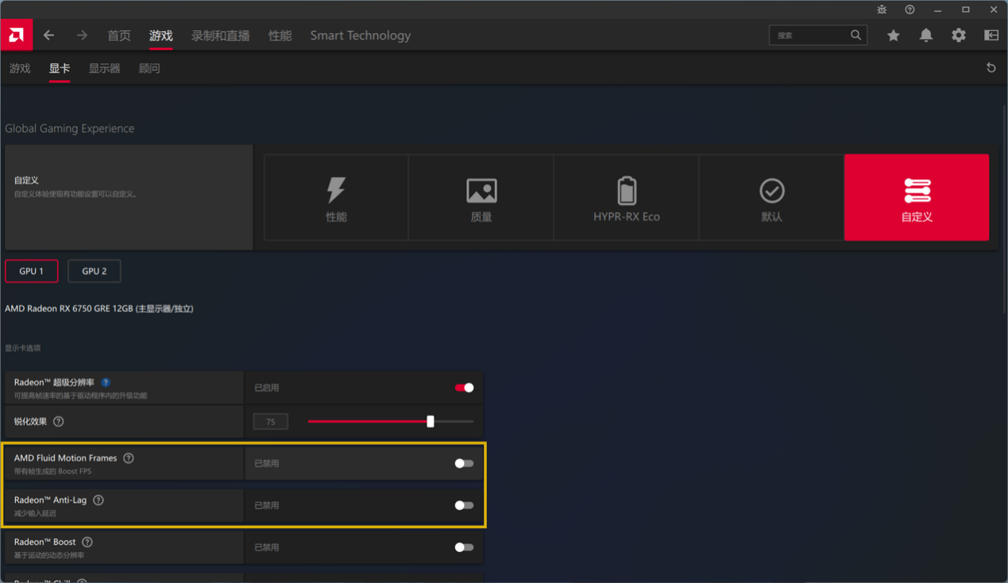Image resolution: width=1008 pixels, height=583 pixels.
Task: Open the Smart Technology tab
Action: [361, 36]
